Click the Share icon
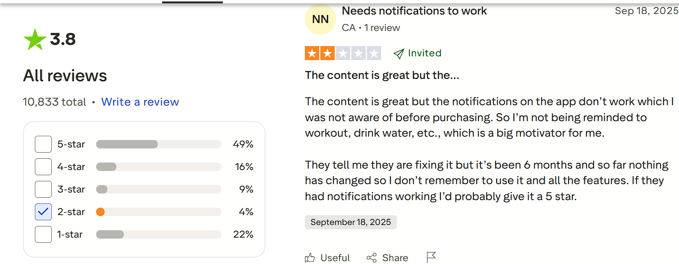This screenshot has height=264, width=679. pyautogui.click(x=372, y=257)
